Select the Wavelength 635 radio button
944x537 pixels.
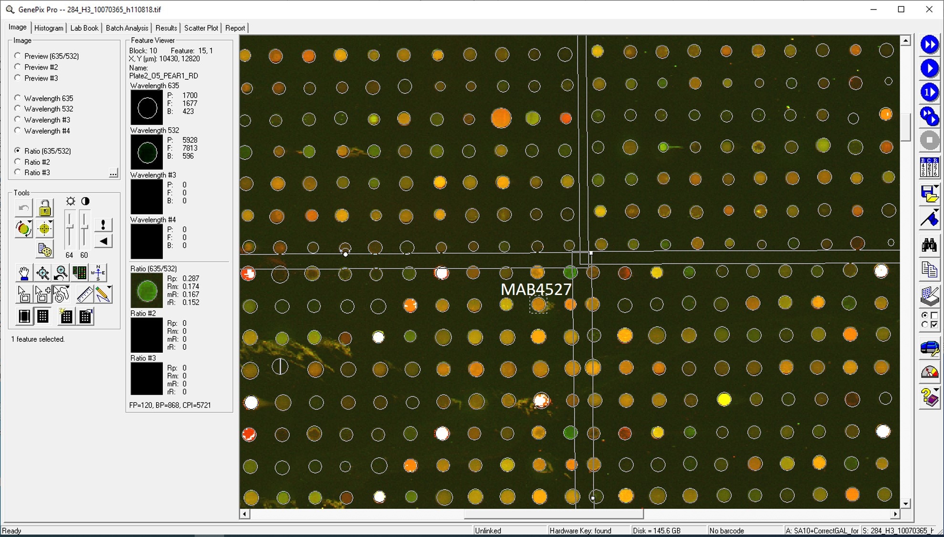pyautogui.click(x=18, y=98)
